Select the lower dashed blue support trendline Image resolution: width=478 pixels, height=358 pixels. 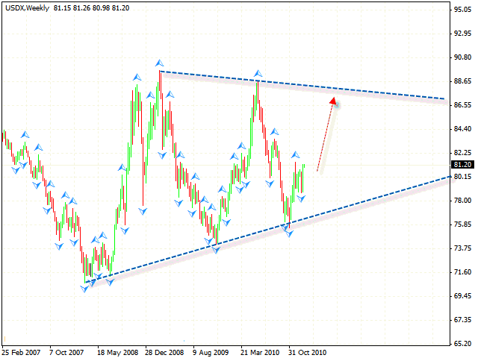[x=268, y=229]
